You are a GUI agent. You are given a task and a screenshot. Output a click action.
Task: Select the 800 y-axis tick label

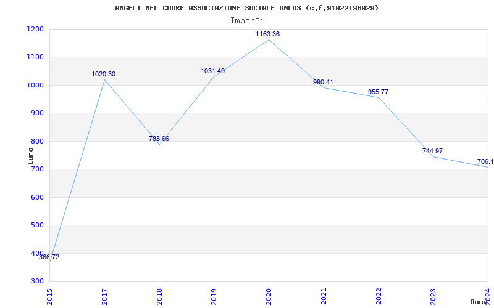[37, 141]
